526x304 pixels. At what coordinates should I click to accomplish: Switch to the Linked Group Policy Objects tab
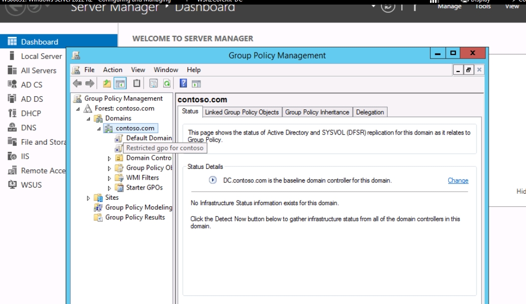pos(242,112)
